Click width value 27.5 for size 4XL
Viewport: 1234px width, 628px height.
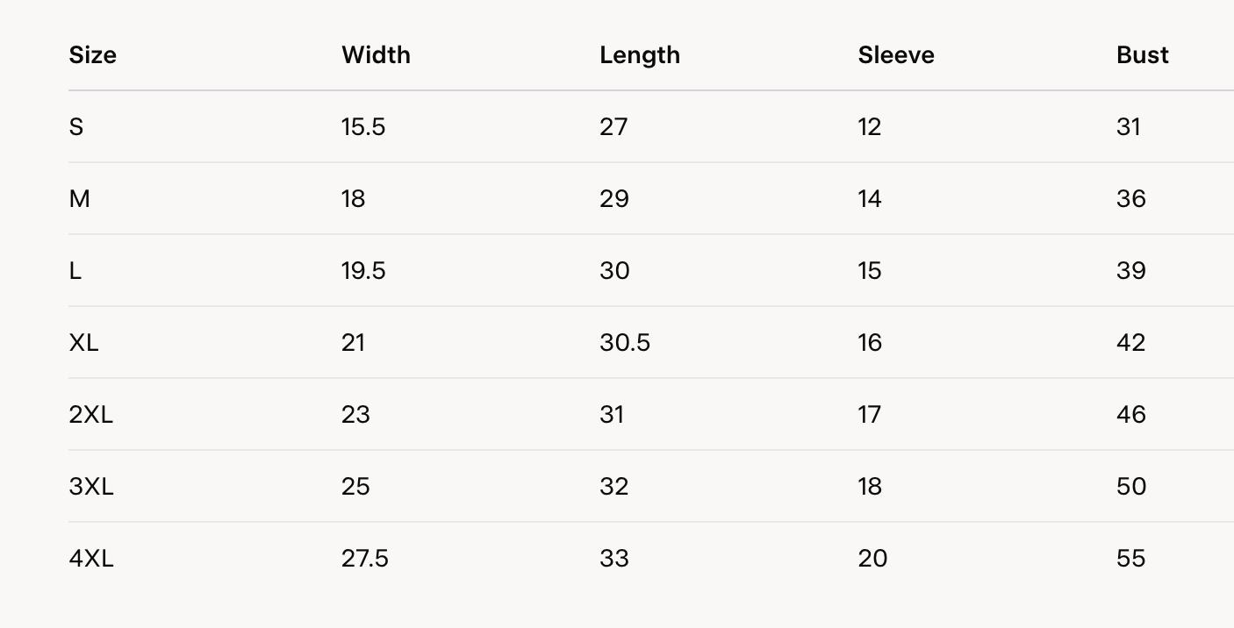point(364,559)
